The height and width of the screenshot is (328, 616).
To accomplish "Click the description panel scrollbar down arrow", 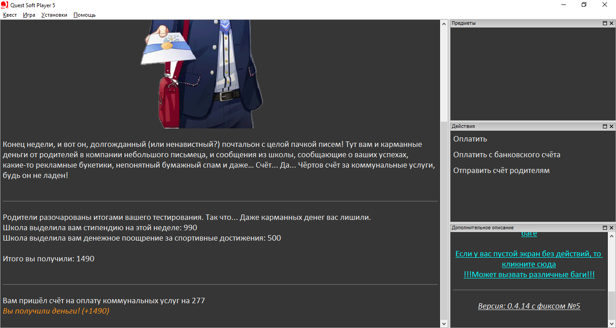I will pyautogui.click(x=612, y=323).
